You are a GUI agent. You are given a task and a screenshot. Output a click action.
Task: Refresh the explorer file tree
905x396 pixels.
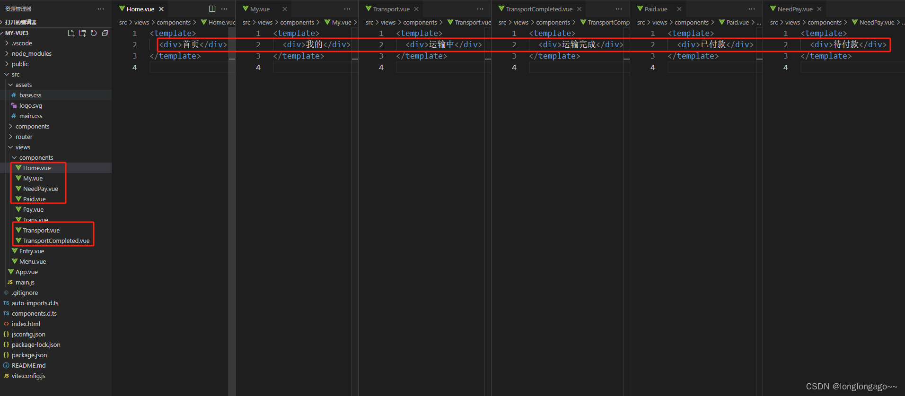tap(94, 33)
